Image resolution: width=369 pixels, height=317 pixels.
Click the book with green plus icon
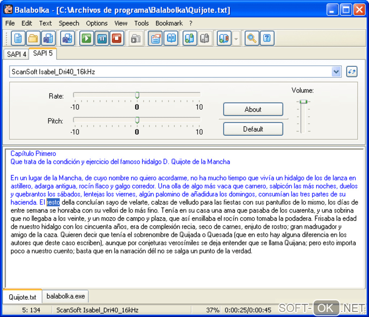pyautogui.click(x=190, y=38)
